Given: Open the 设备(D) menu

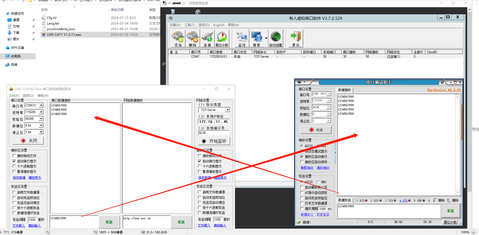Looking at the screenshot, I should click(175, 25).
